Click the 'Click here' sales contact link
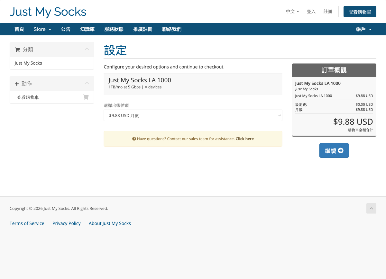 245,139
